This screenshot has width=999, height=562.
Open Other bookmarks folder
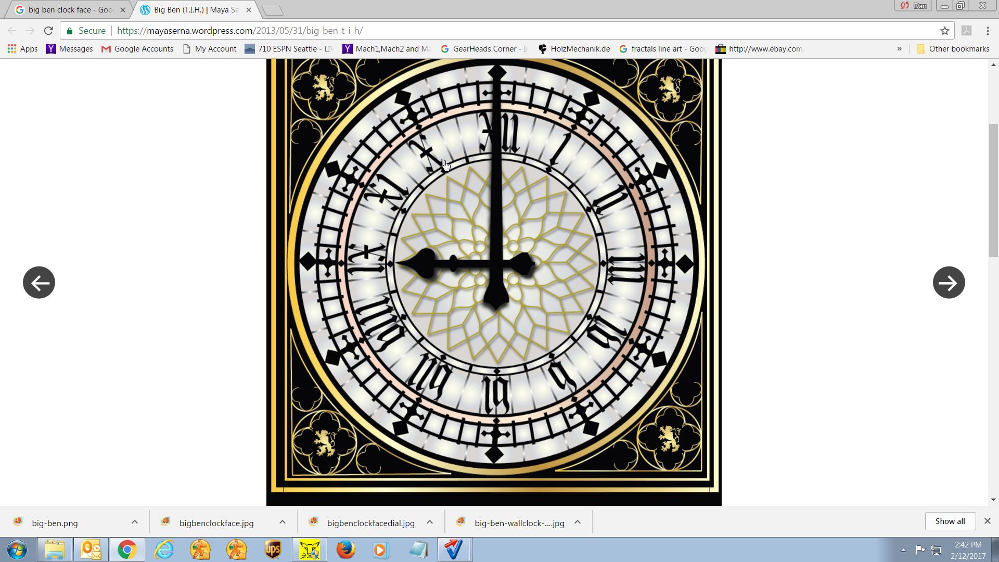click(953, 49)
